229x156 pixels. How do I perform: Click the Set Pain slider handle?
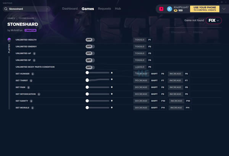[x=87, y=87]
